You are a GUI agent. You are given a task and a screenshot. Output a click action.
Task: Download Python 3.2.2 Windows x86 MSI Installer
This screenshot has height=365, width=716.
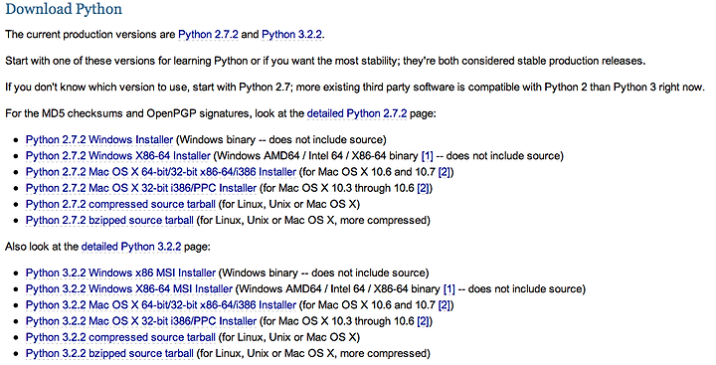(x=120, y=273)
